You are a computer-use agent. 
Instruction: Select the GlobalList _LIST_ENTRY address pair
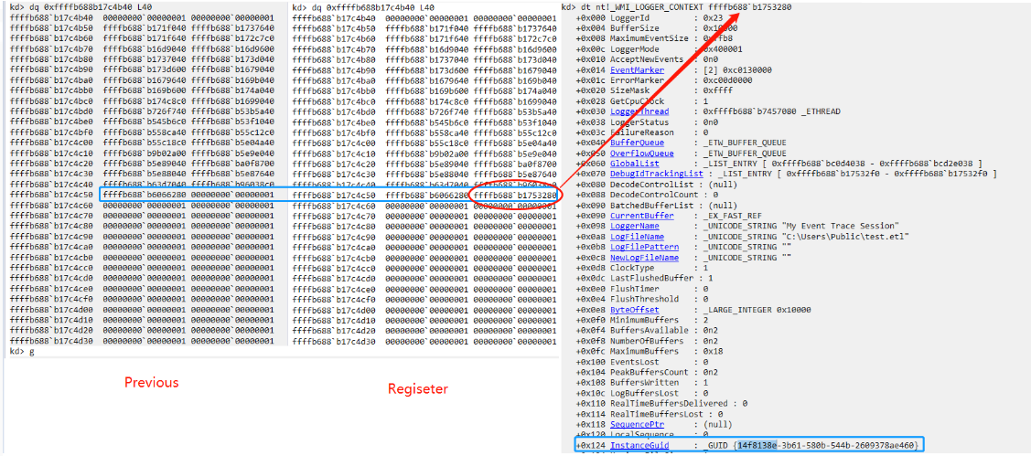coord(872,164)
